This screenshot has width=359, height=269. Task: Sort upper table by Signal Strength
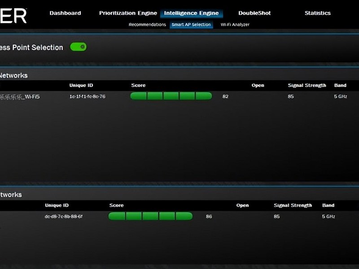[x=307, y=85]
